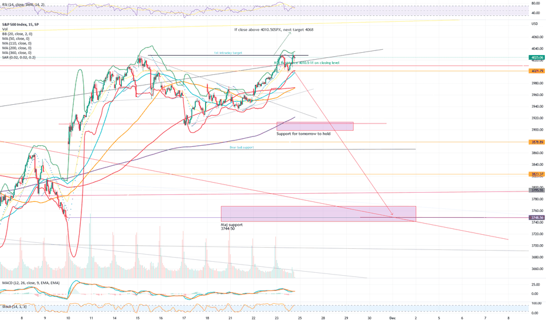
Task: Click the purple rectangle above 'Support for tomorrow to hold'
Action: tap(315, 126)
